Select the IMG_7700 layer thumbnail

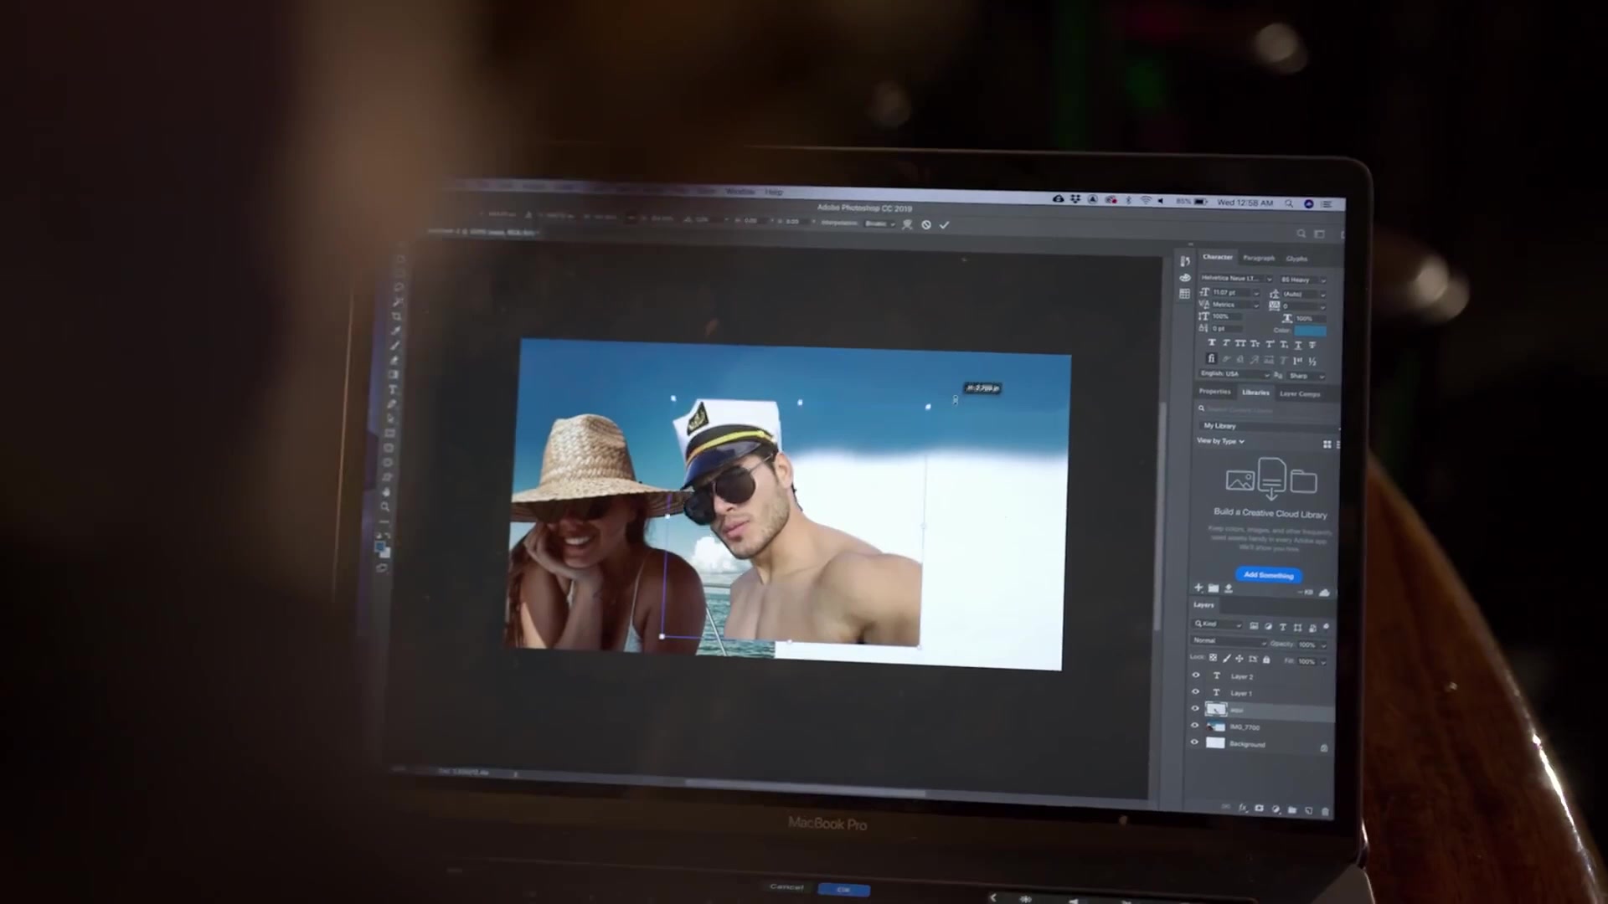(x=1215, y=727)
